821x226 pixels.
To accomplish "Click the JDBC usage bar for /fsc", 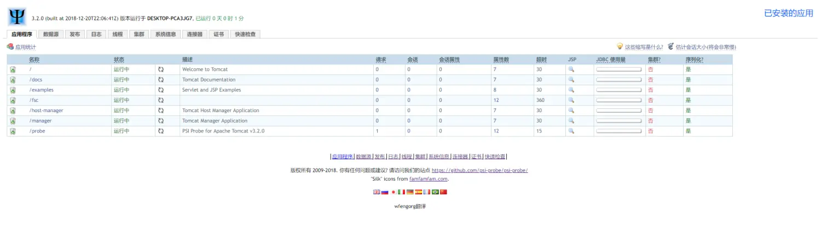I will tap(618, 100).
